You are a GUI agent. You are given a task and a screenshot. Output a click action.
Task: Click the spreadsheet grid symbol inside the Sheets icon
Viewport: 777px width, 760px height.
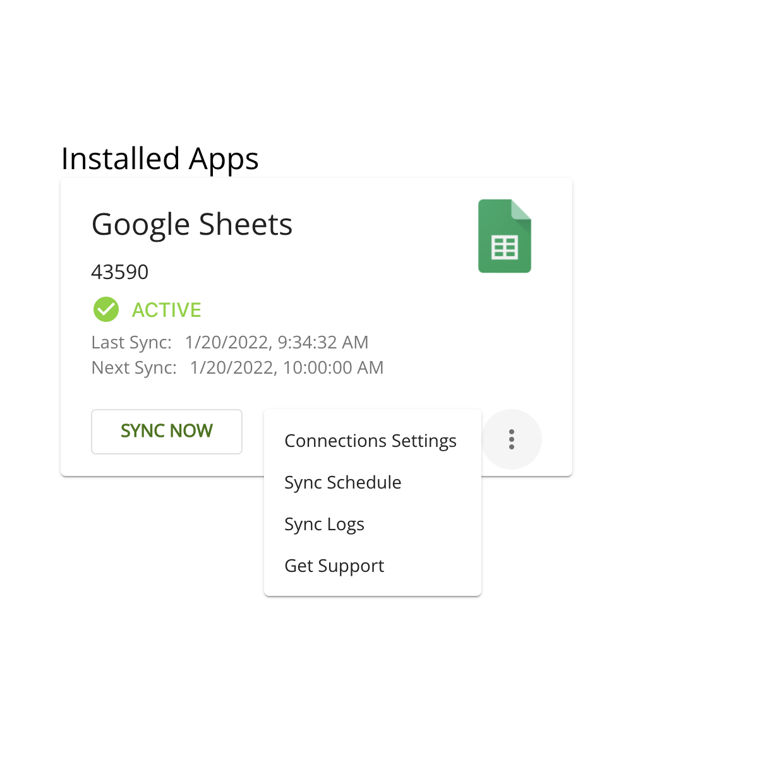click(x=505, y=247)
